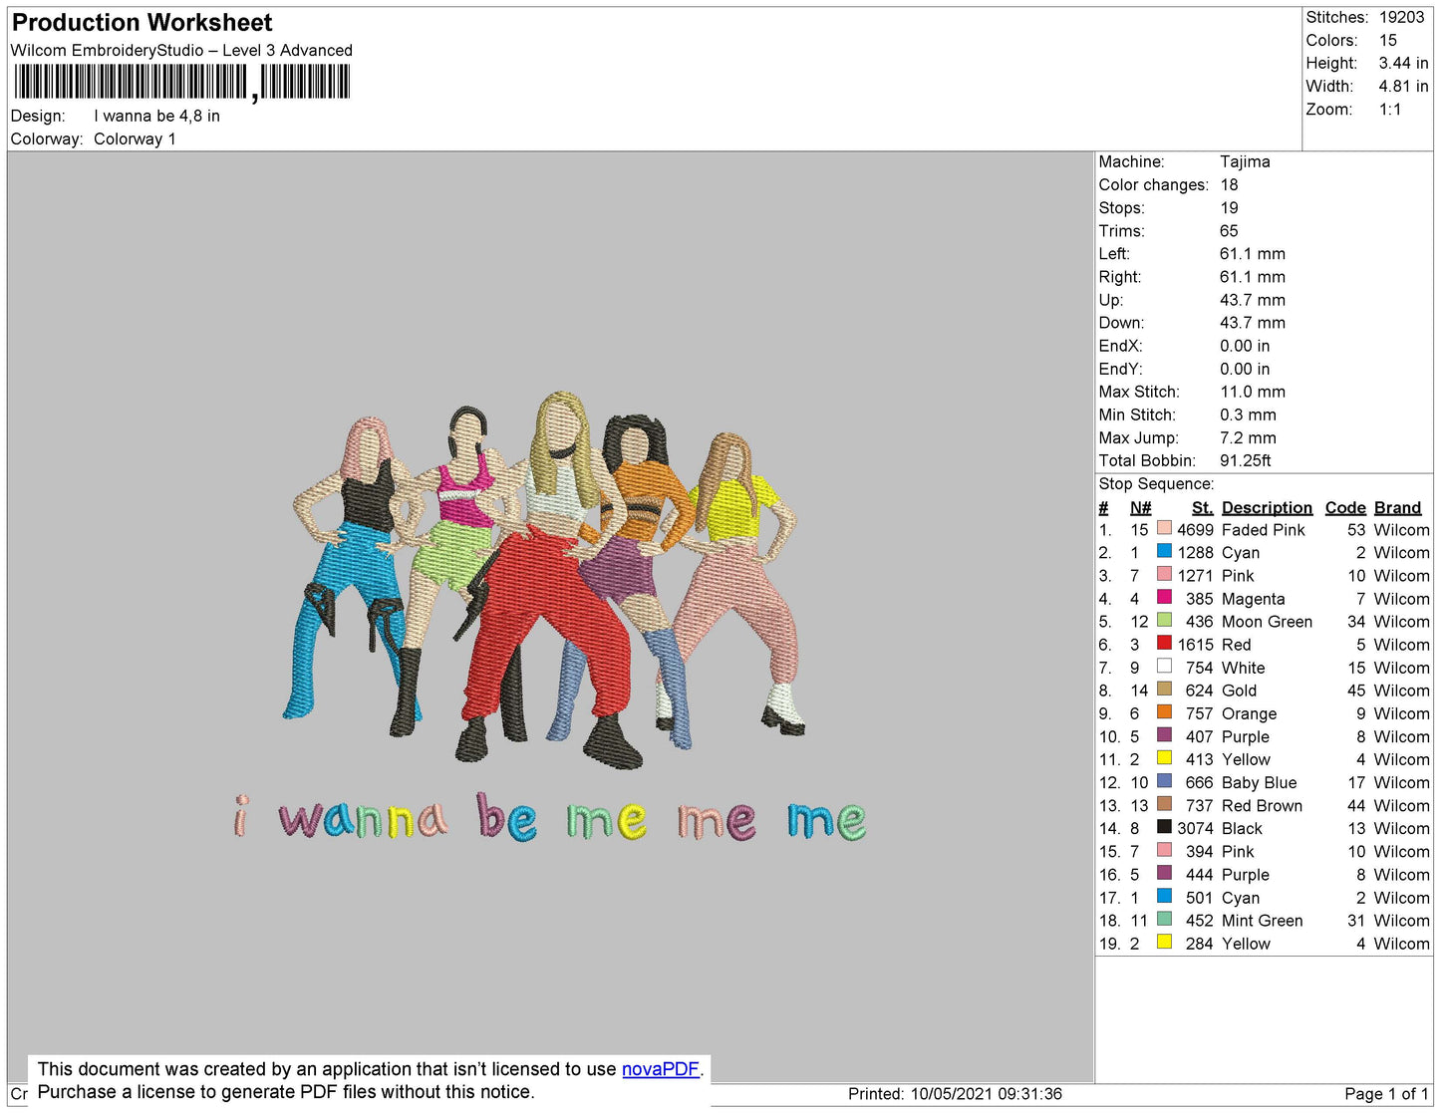Click the barcode under the worksheet title
Screen dimensions: 1440x1113
[181, 82]
